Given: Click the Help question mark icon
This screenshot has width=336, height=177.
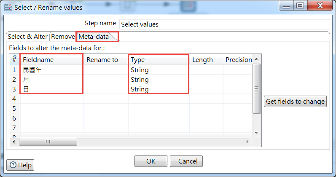Looking at the screenshot, I should click(13, 165).
